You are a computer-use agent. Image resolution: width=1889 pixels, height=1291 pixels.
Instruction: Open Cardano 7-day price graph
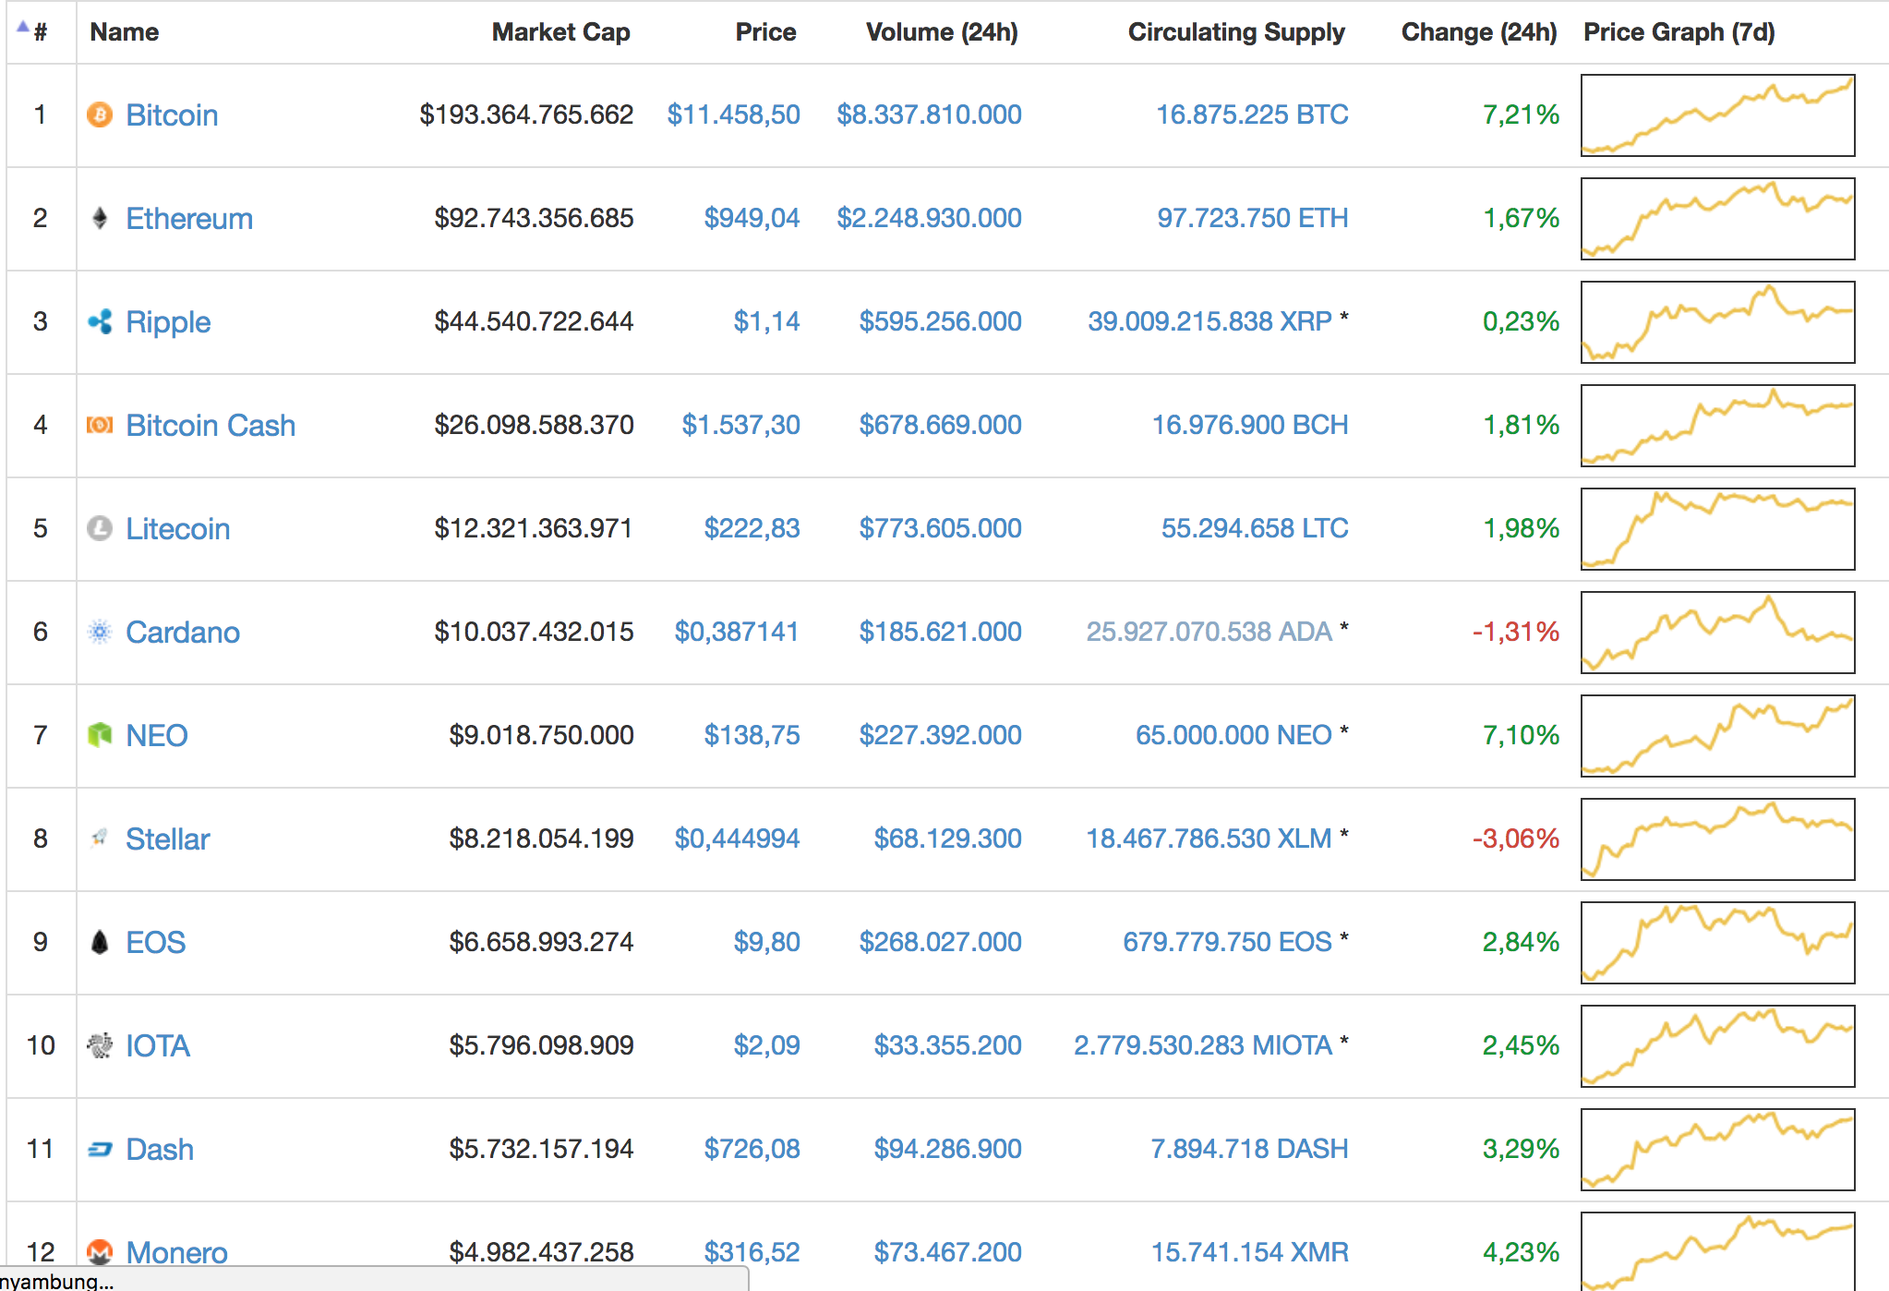(1718, 633)
